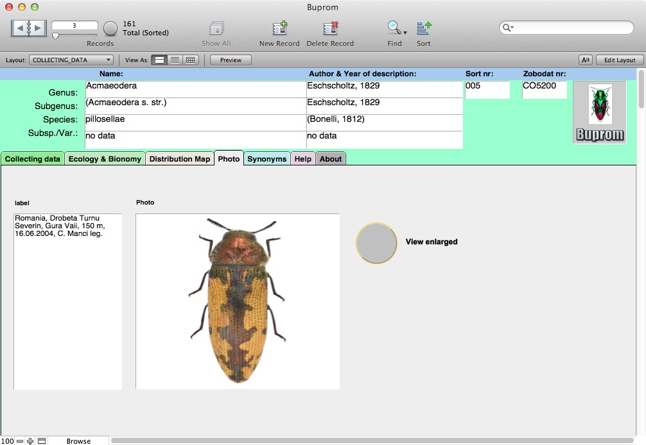646x445 pixels.
Task: Click the record navigation book arrows
Action: pyautogui.click(x=29, y=28)
